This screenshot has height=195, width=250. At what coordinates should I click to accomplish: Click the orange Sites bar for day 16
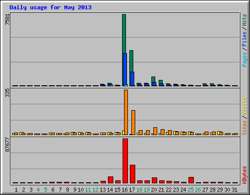pyautogui.click(x=126, y=112)
